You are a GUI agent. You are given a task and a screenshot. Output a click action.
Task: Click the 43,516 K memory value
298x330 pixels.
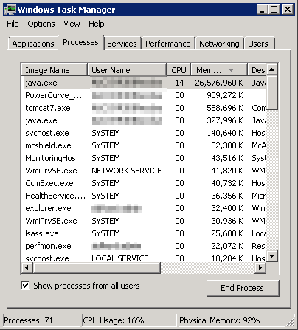coord(227,158)
